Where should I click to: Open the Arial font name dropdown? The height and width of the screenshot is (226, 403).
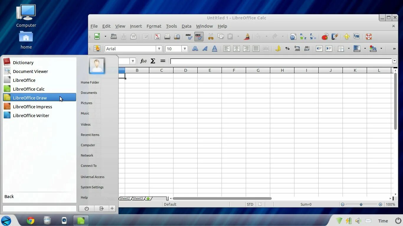coord(159,49)
